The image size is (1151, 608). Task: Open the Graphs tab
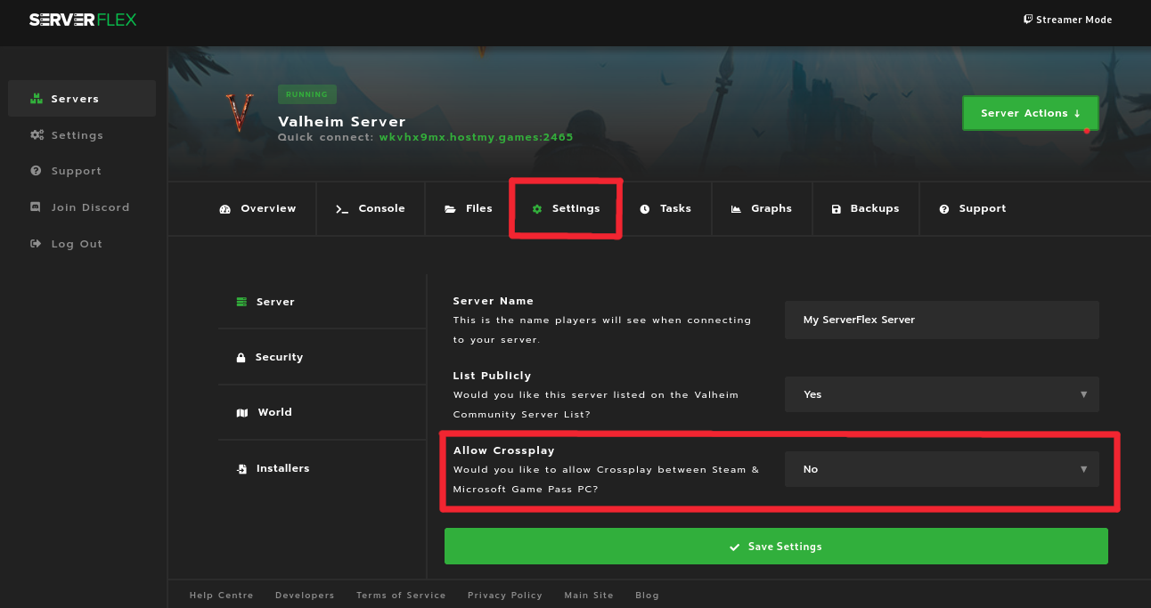pyautogui.click(x=762, y=208)
